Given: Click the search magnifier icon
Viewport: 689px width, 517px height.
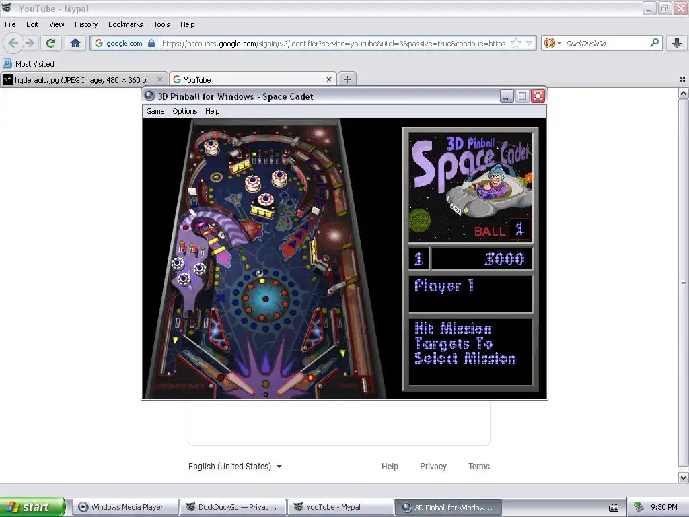Looking at the screenshot, I should click(x=654, y=43).
